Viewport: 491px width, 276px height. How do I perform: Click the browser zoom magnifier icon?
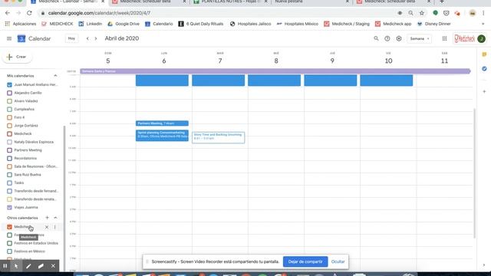pos(410,13)
